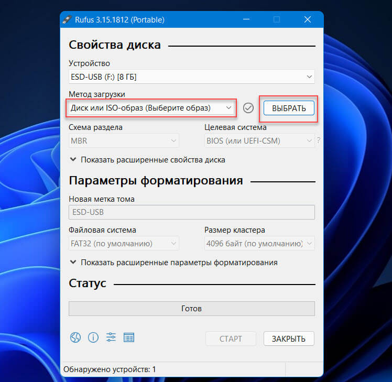Open the Метод загрузки ISO-образ dropdown

[x=151, y=108]
